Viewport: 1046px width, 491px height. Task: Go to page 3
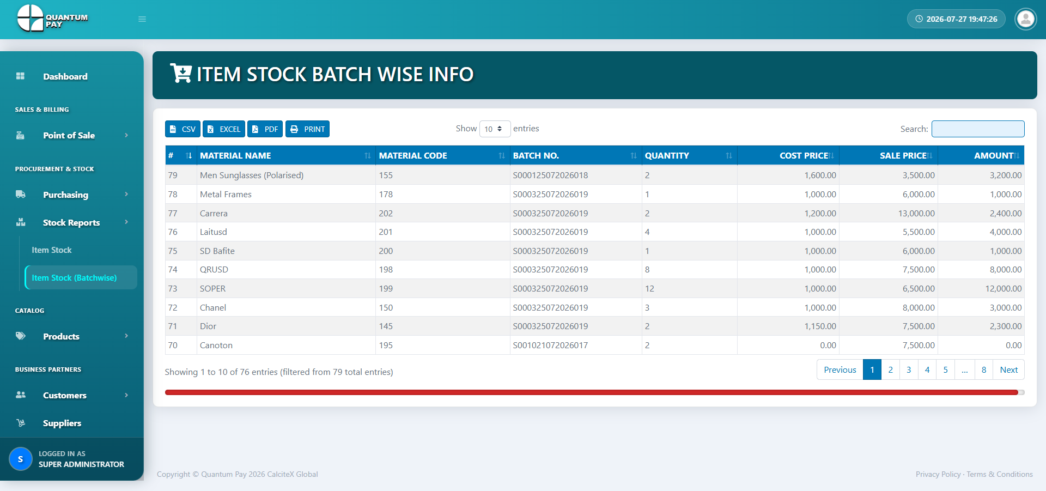coord(909,369)
